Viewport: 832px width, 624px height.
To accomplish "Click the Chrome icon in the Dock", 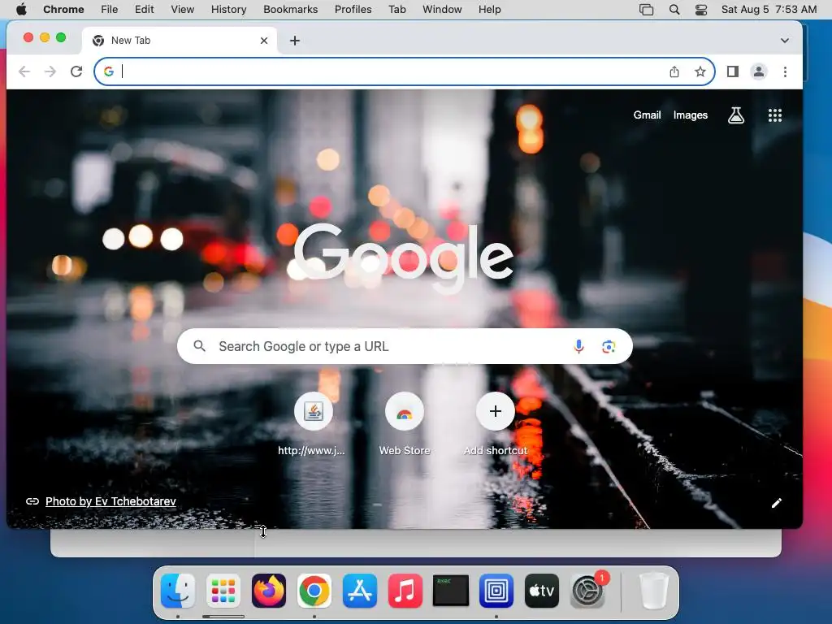I will 314,591.
